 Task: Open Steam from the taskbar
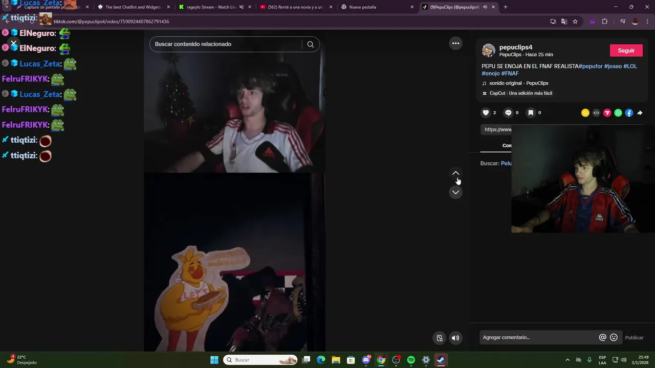441,360
